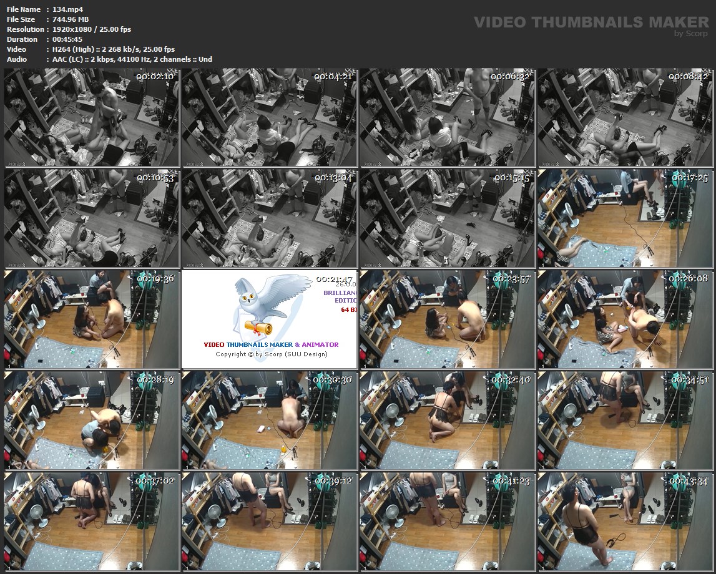This screenshot has height=574, width=716.
Task: Click the video codec line H264 (High)
Action: coord(114,49)
